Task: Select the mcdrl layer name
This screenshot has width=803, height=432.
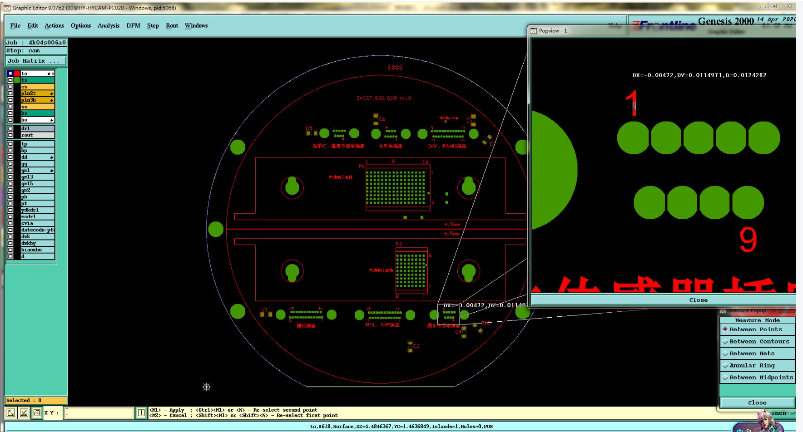Action: click(x=38, y=217)
